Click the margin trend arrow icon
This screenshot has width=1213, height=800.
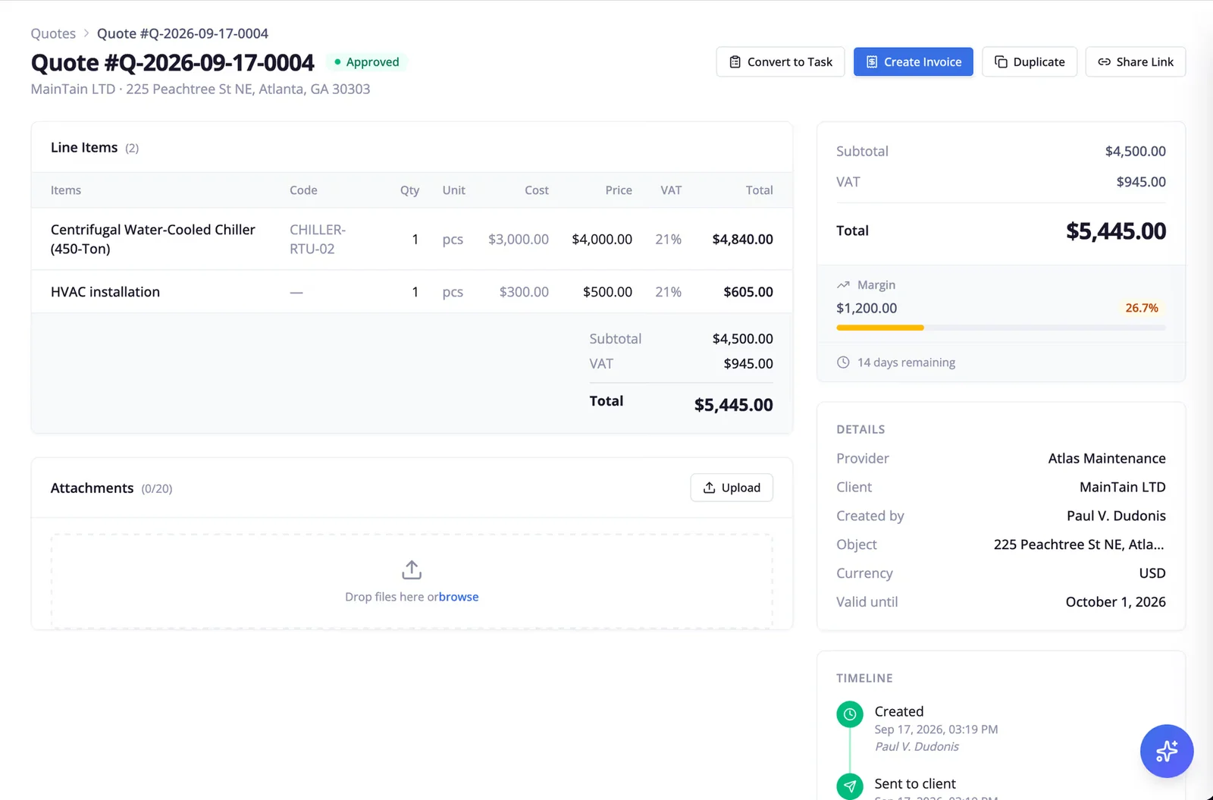click(843, 285)
